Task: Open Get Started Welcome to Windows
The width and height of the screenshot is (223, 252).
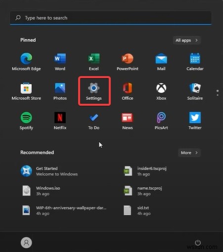Action: point(49,171)
